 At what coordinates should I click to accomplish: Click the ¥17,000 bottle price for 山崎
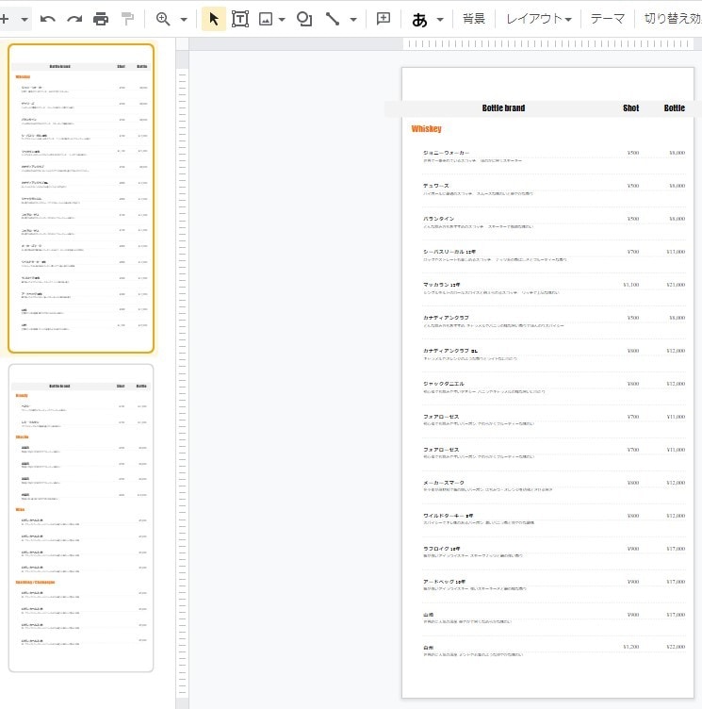676,615
